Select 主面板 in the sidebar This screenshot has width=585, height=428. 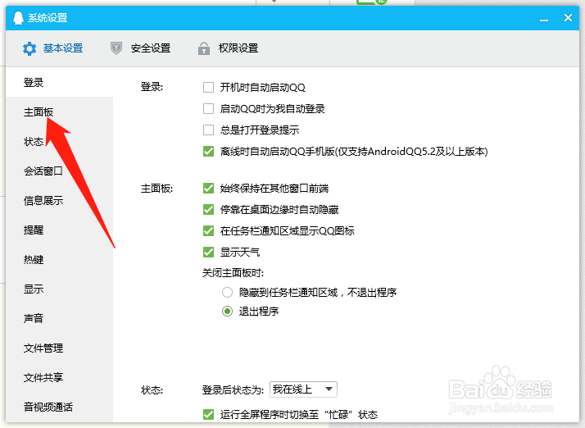[x=59, y=112]
